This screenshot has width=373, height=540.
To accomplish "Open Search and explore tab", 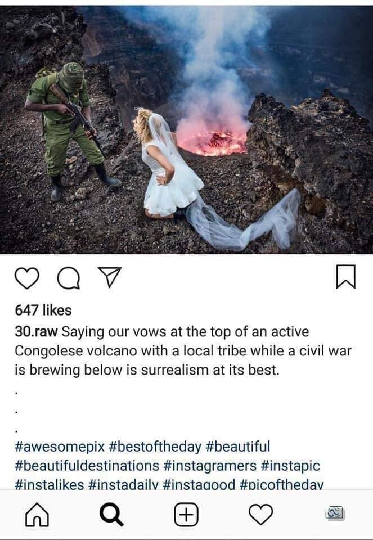I will point(111,515).
